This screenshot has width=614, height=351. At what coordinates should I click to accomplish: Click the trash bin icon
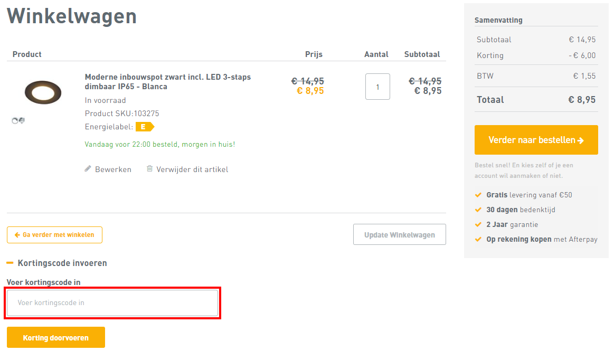(x=149, y=169)
